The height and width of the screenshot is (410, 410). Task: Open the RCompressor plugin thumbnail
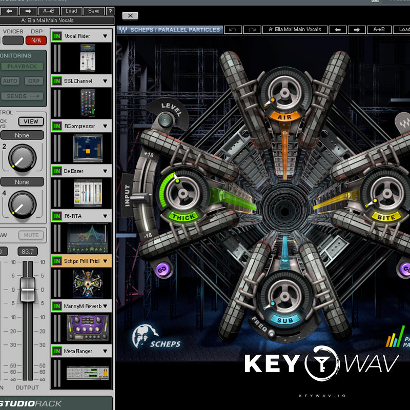[x=88, y=148]
